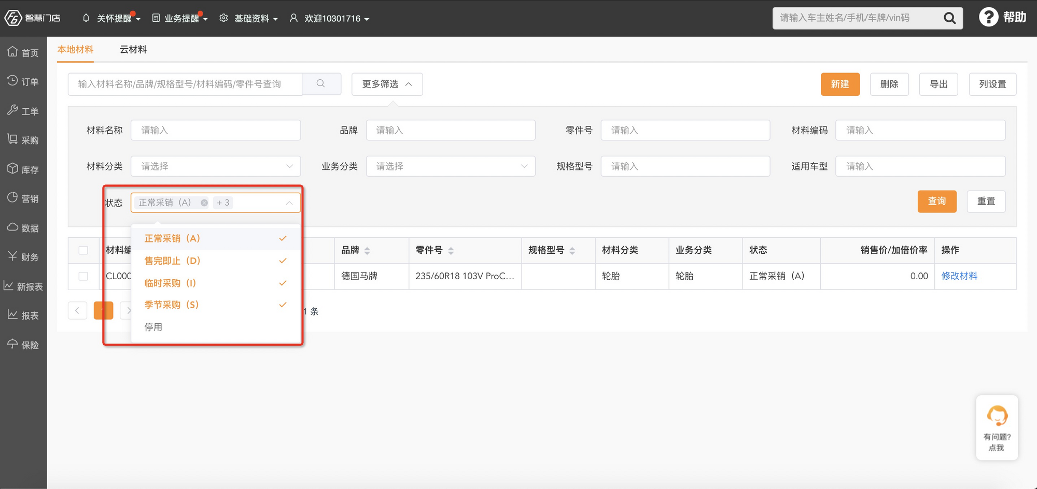
Task: Open the 采购 purchasing sidebar icon
Action: click(x=12, y=139)
